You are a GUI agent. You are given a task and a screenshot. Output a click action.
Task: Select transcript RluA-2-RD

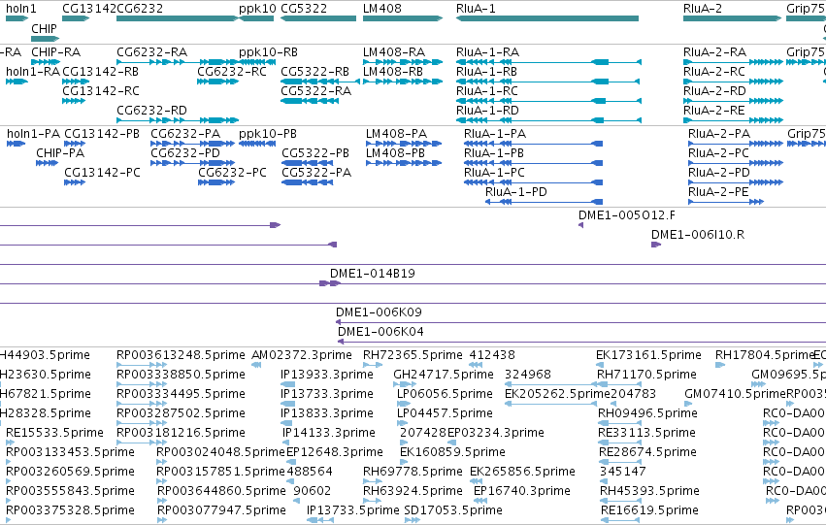733,101
